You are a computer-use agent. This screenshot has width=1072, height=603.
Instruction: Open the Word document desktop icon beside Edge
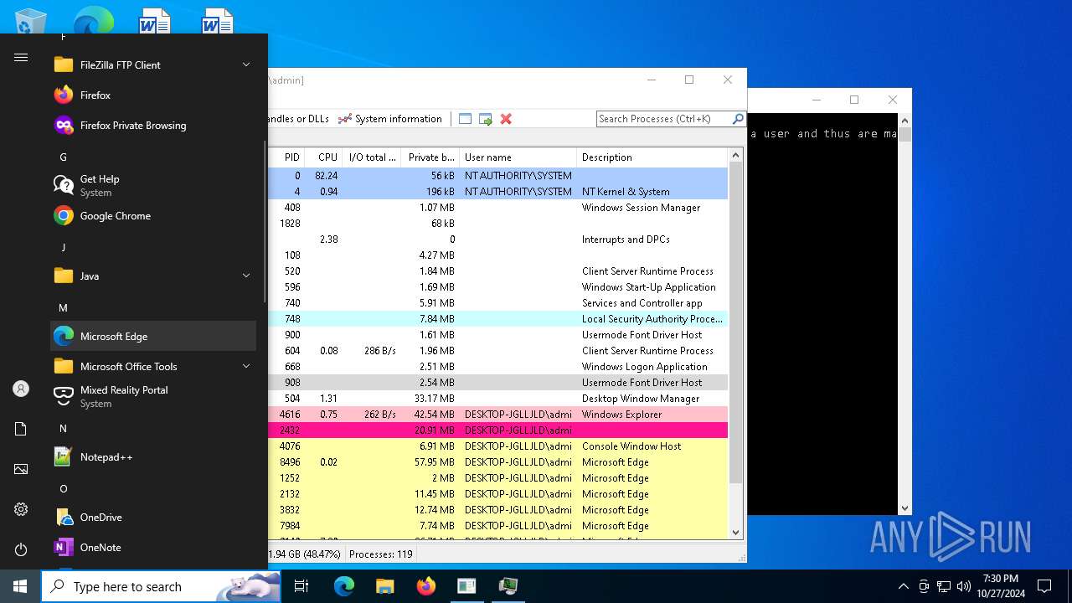click(x=154, y=20)
